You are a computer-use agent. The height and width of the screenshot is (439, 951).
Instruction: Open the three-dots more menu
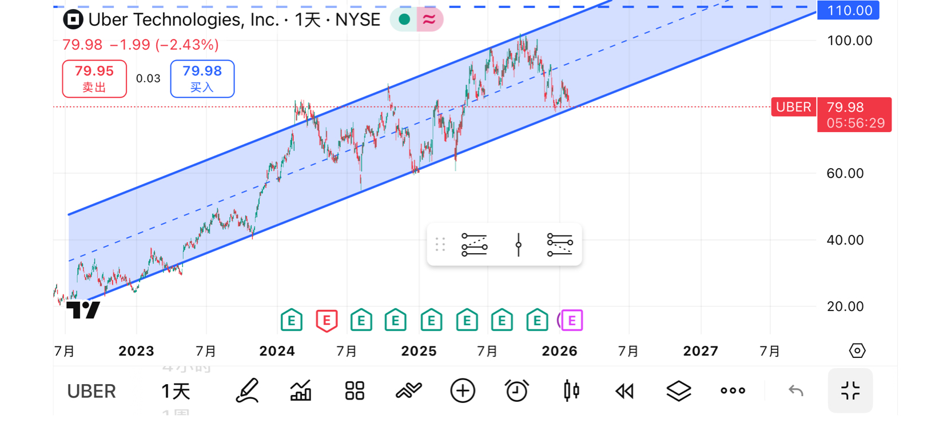pos(733,391)
